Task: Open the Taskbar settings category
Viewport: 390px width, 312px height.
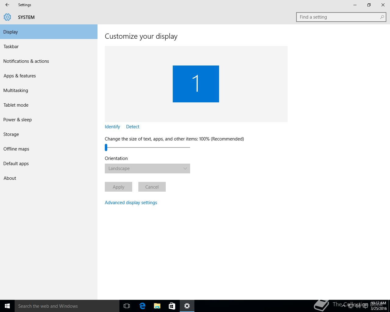Action: pyautogui.click(x=11, y=47)
